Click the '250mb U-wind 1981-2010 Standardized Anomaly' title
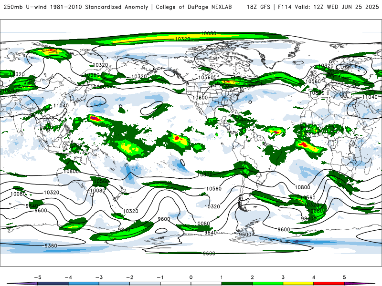 click(76, 7)
